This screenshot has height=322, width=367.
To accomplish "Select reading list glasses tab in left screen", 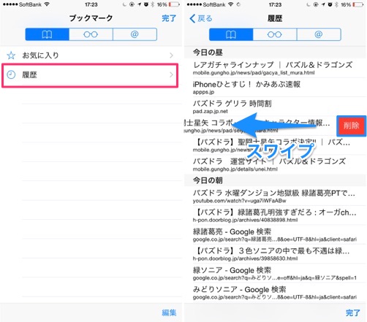I will point(91,34).
